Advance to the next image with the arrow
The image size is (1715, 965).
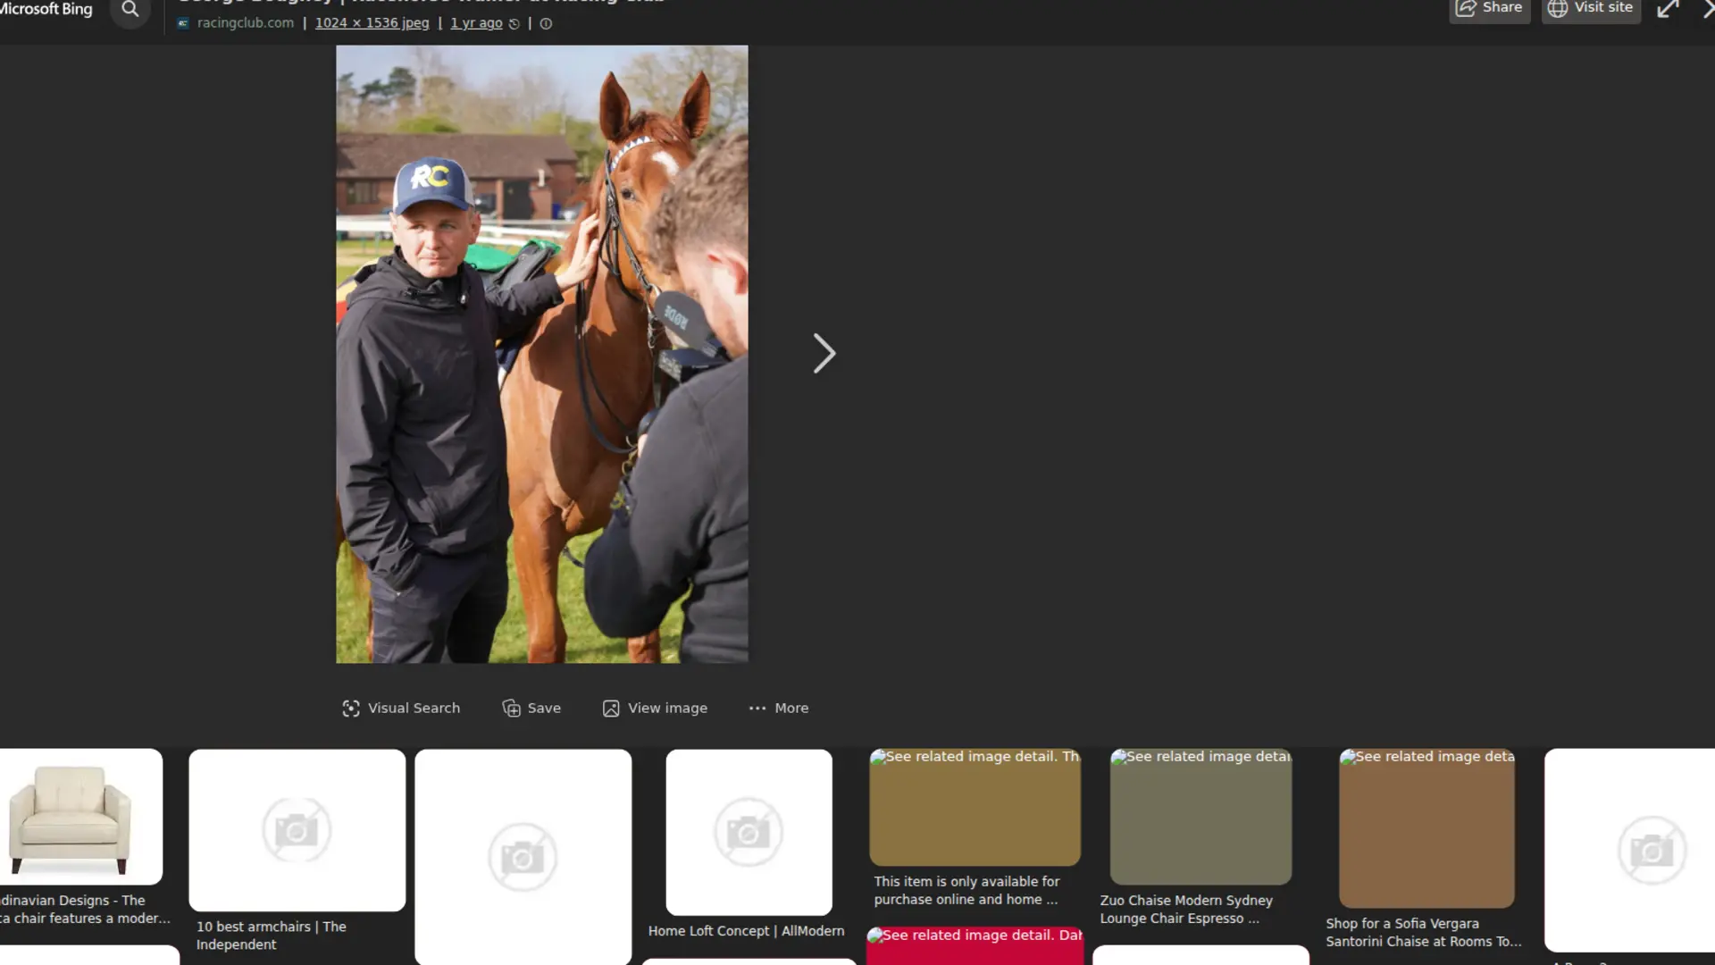coord(823,353)
